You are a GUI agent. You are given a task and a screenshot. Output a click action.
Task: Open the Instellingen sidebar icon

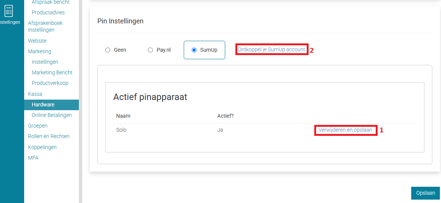(x=8, y=14)
